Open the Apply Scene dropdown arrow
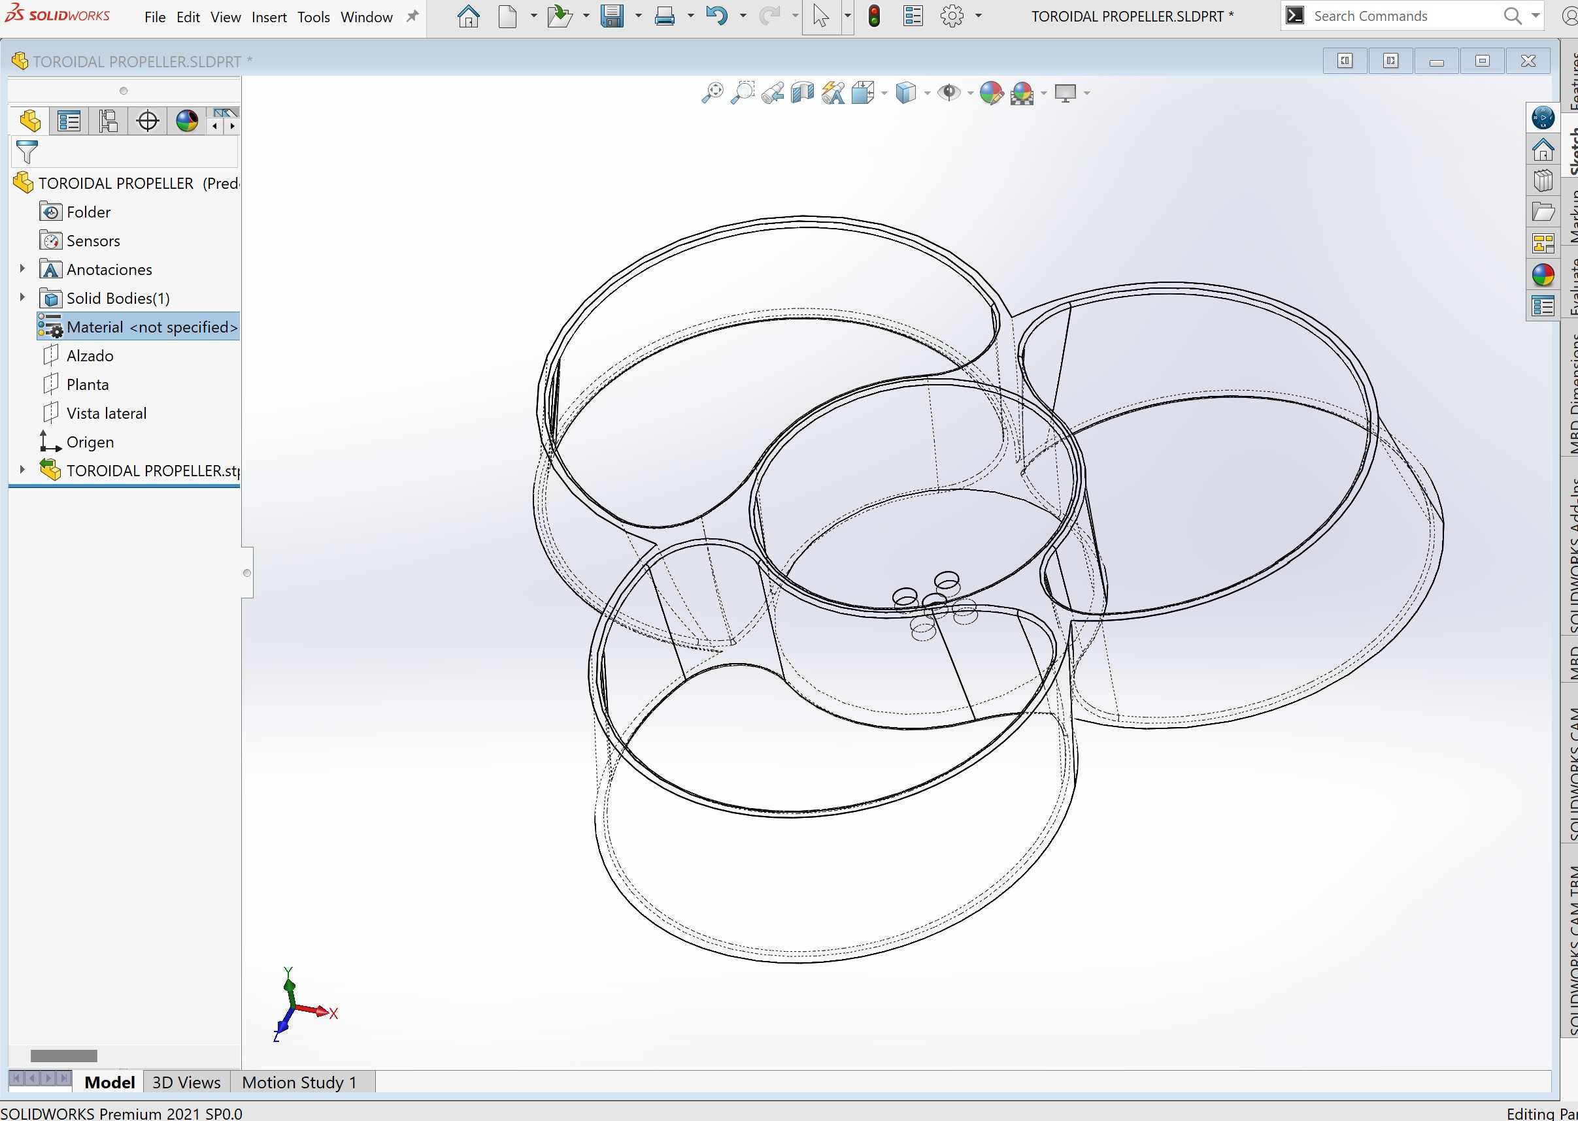 tap(1043, 93)
